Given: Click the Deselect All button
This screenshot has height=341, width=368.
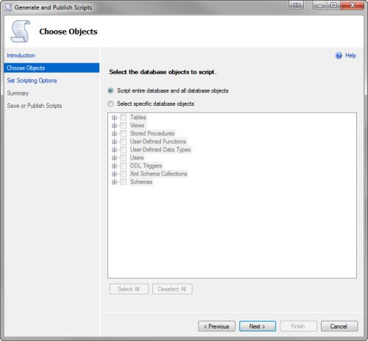Looking at the screenshot, I should pyautogui.click(x=172, y=289).
